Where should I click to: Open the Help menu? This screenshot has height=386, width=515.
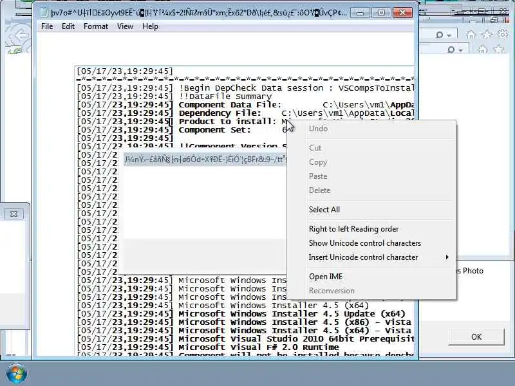[150, 26]
